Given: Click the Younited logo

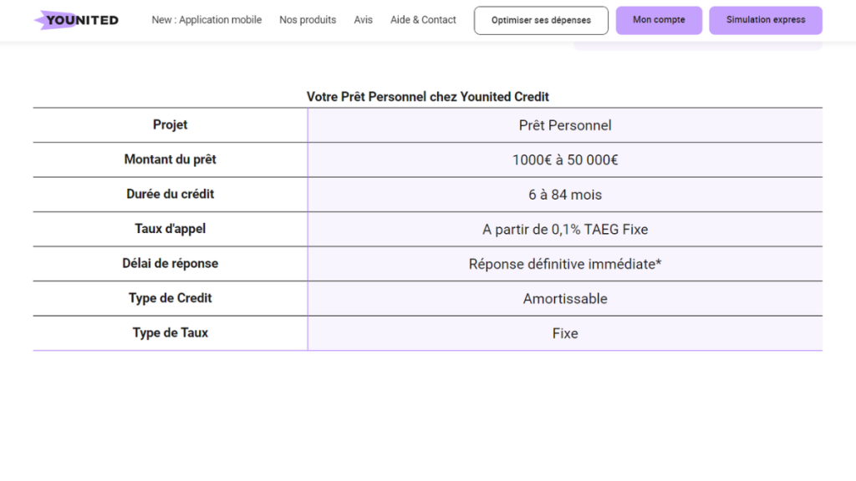Looking at the screenshot, I should click(x=76, y=20).
